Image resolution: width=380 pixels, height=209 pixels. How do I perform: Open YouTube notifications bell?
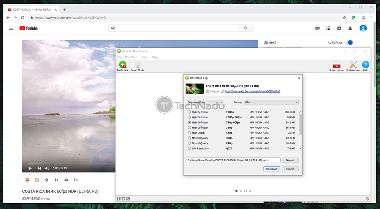click(x=350, y=28)
